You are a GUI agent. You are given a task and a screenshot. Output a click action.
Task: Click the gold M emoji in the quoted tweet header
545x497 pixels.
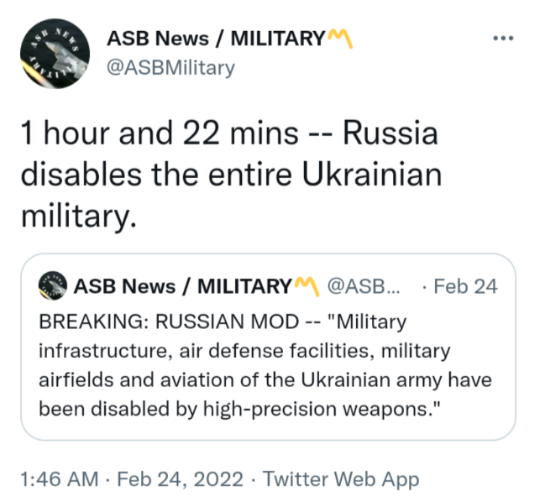click(307, 286)
